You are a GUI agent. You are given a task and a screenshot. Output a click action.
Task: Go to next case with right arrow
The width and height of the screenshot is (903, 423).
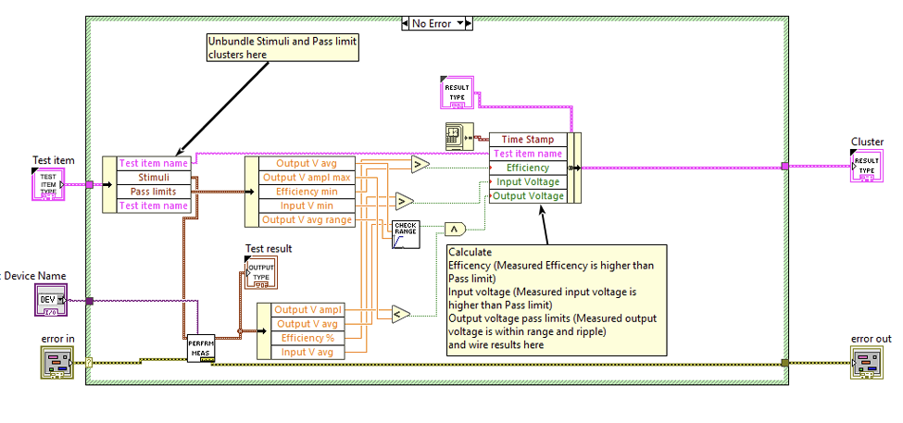point(469,23)
